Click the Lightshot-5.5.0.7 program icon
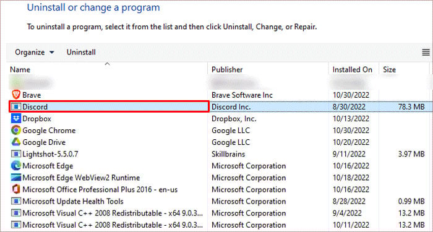 [x=16, y=154]
